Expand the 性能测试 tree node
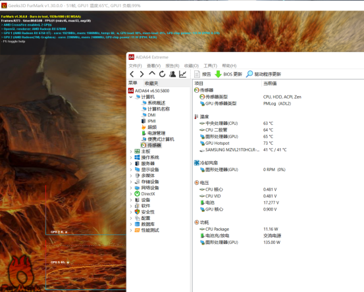364x292 pixels. point(131,230)
